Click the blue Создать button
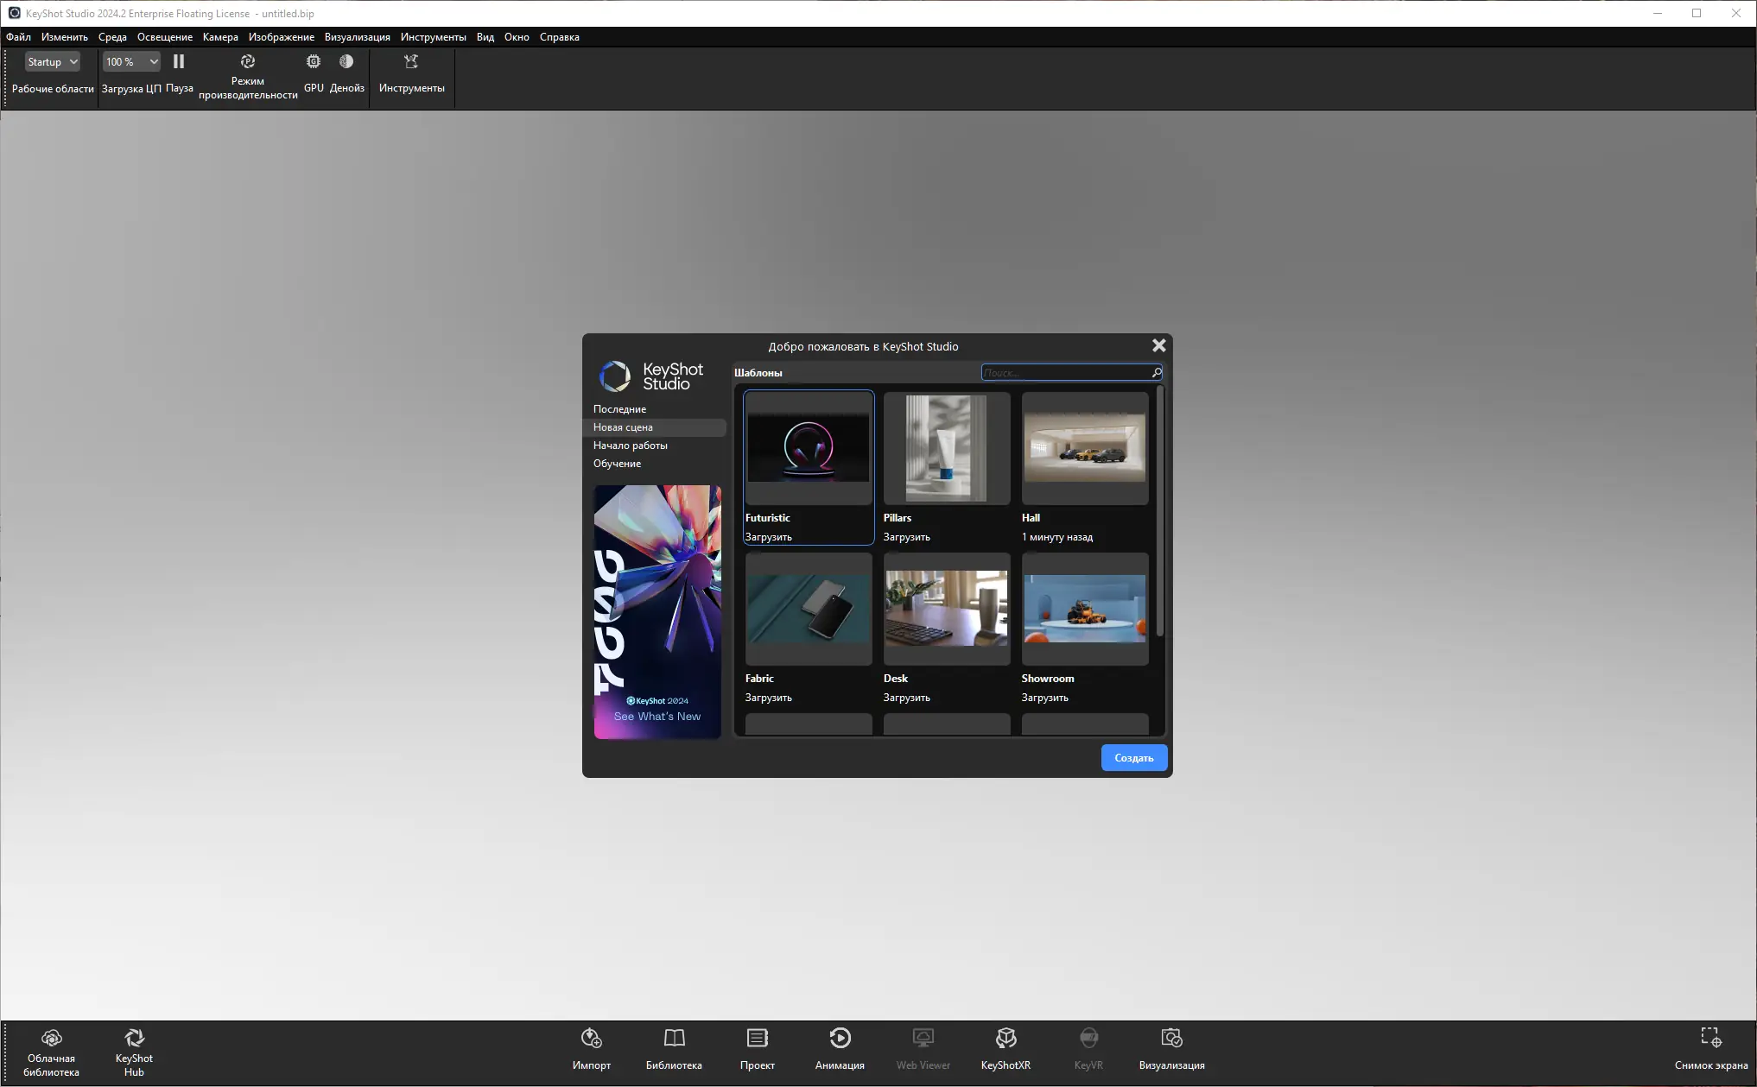1757x1087 pixels. (x=1133, y=758)
